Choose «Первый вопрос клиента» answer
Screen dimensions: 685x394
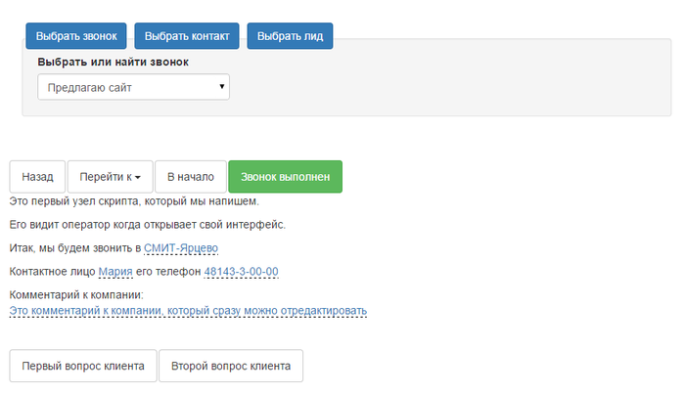click(x=83, y=367)
